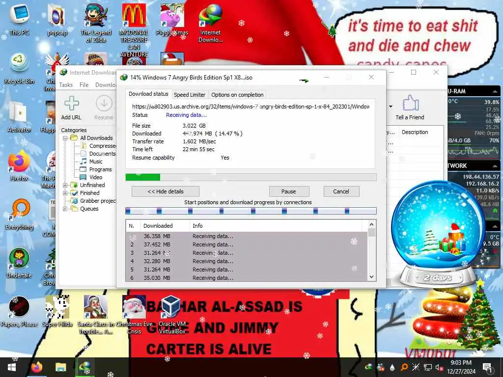Viewport: 503px width, 377px height.
Task: Click the Everything search tray icon
Action: point(404,367)
